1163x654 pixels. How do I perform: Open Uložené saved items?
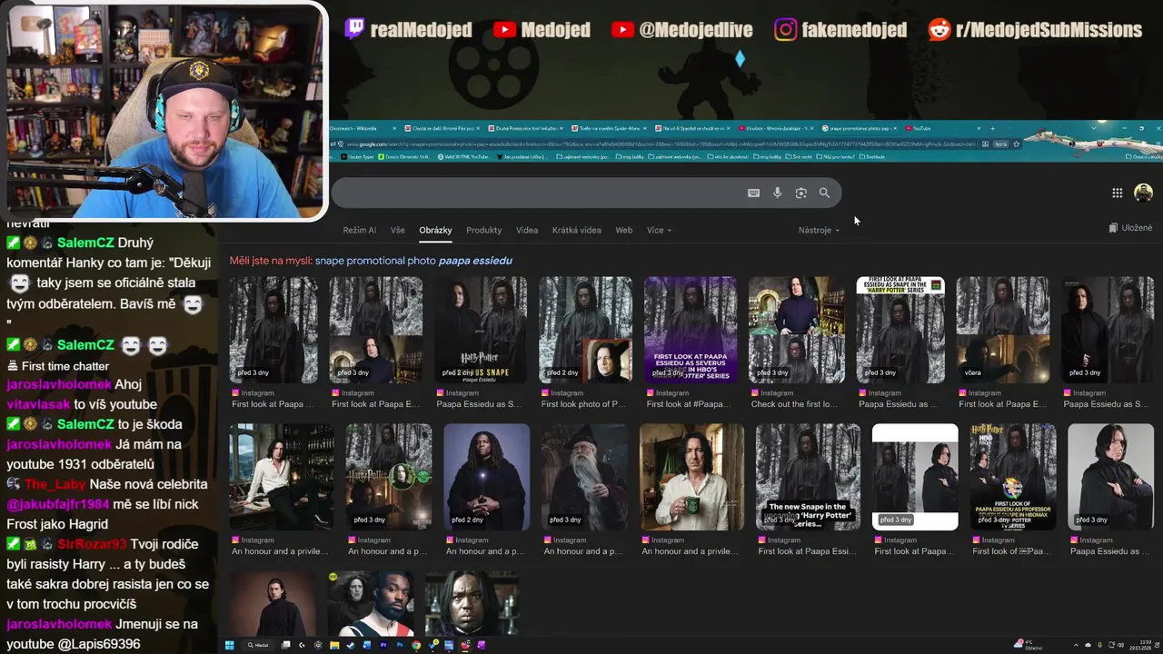point(1130,228)
